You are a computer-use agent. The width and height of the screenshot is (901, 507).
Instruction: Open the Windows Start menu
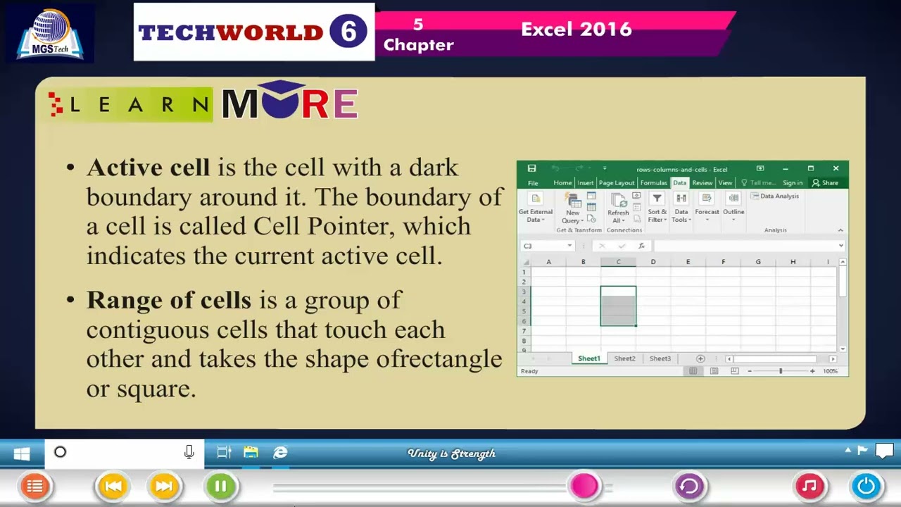pos(22,453)
